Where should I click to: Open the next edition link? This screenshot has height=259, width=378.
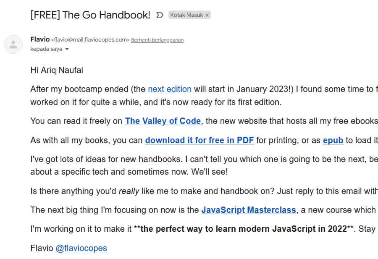tap(170, 89)
